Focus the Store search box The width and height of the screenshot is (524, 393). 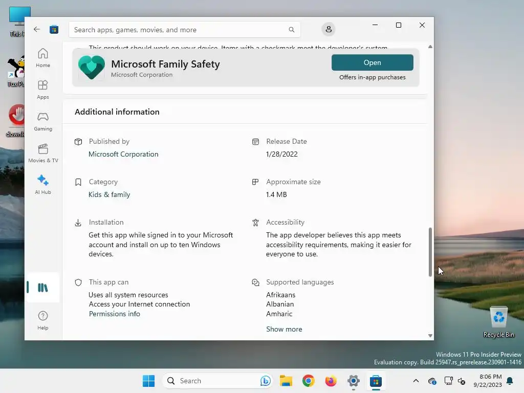184,30
